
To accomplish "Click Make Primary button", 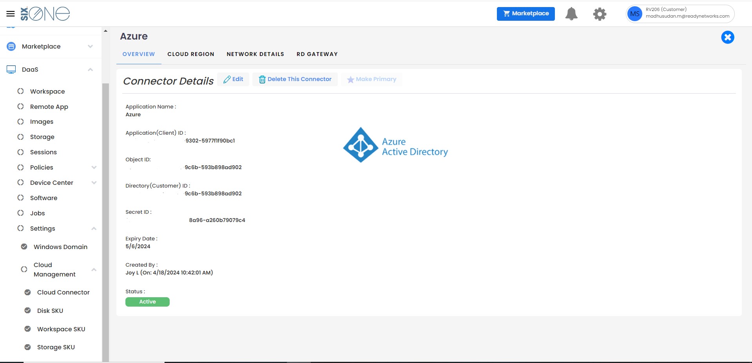I will (x=371, y=79).
